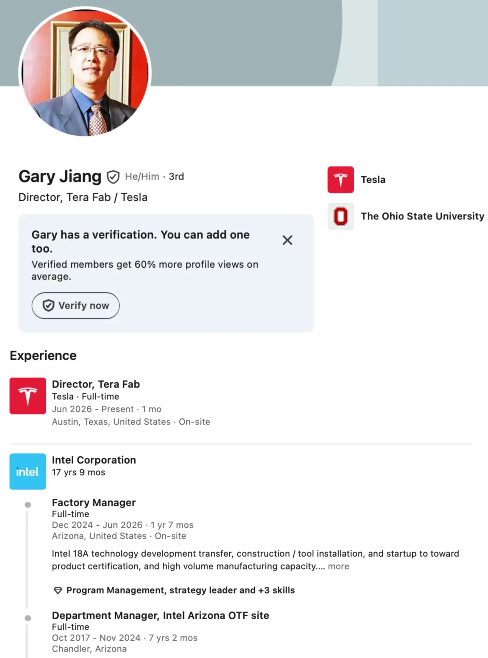Click the verification shield badge beside the name
488x658 pixels.
tap(113, 177)
